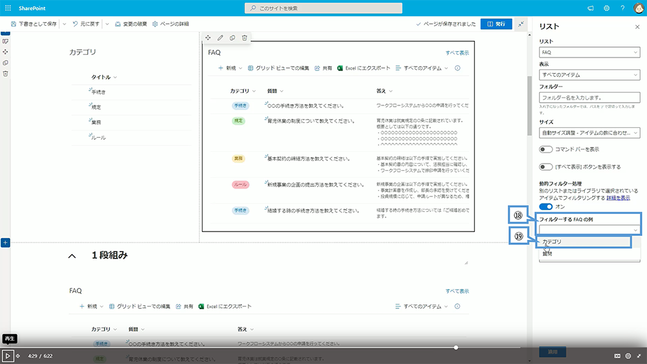Click Excel にエクスポート in upper FAQ
The height and width of the screenshot is (364, 647).
364,68
